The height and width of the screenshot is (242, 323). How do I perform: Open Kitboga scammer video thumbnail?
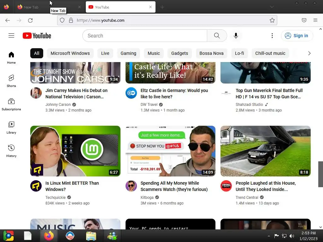(x=170, y=151)
